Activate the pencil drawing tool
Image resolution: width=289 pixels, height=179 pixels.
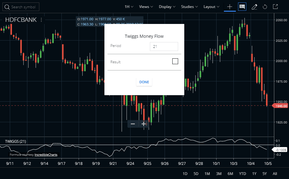[254, 7]
